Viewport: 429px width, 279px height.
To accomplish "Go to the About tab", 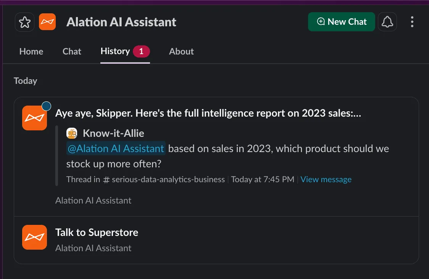I will [x=181, y=51].
